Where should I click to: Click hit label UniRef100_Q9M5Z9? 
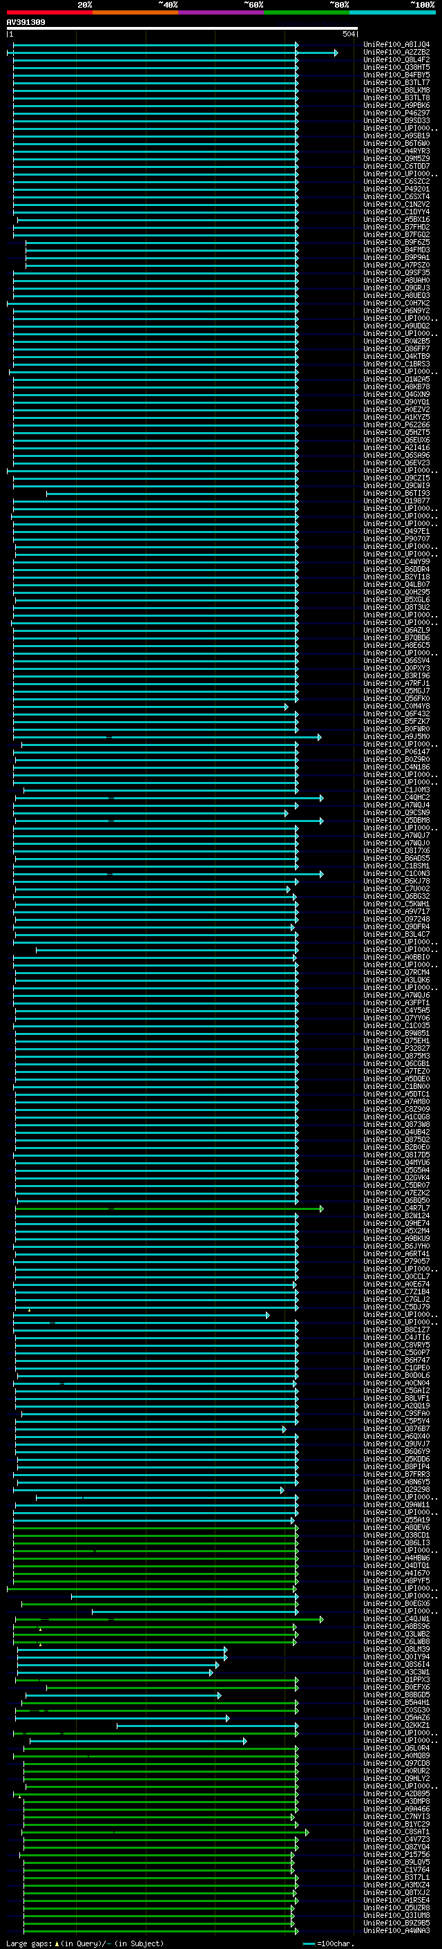pyautogui.click(x=396, y=159)
